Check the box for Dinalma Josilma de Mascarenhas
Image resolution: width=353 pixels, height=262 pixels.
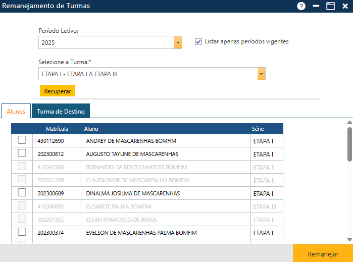tap(22, 192)
